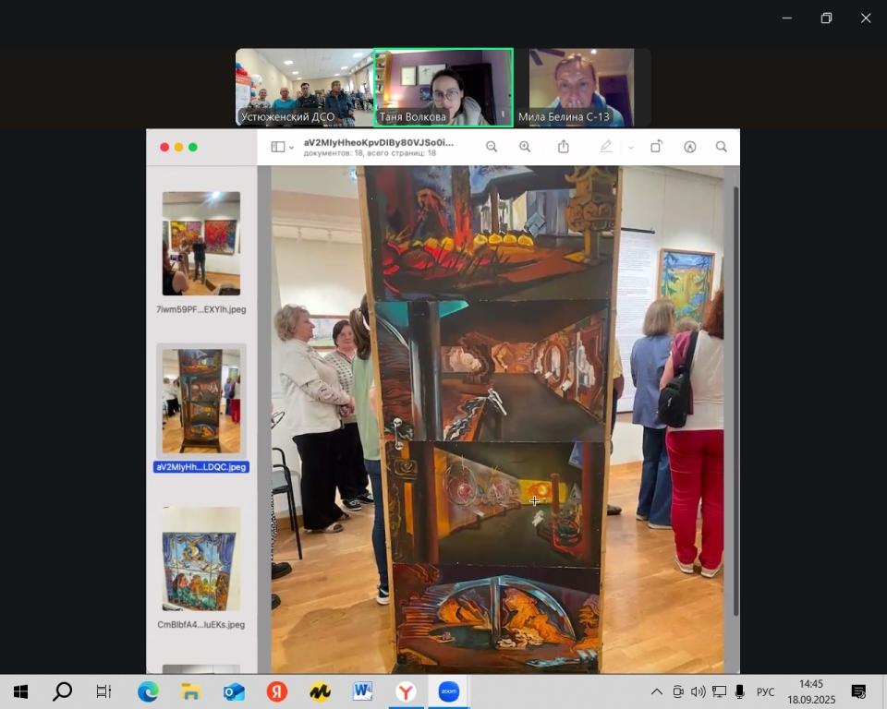Click the Preview vertical scrollbar
887x709 pixels.
click(735, 401)
